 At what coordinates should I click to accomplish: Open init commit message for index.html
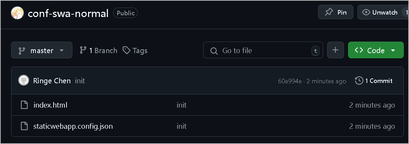pyautogui.click(x=181, y=105)
